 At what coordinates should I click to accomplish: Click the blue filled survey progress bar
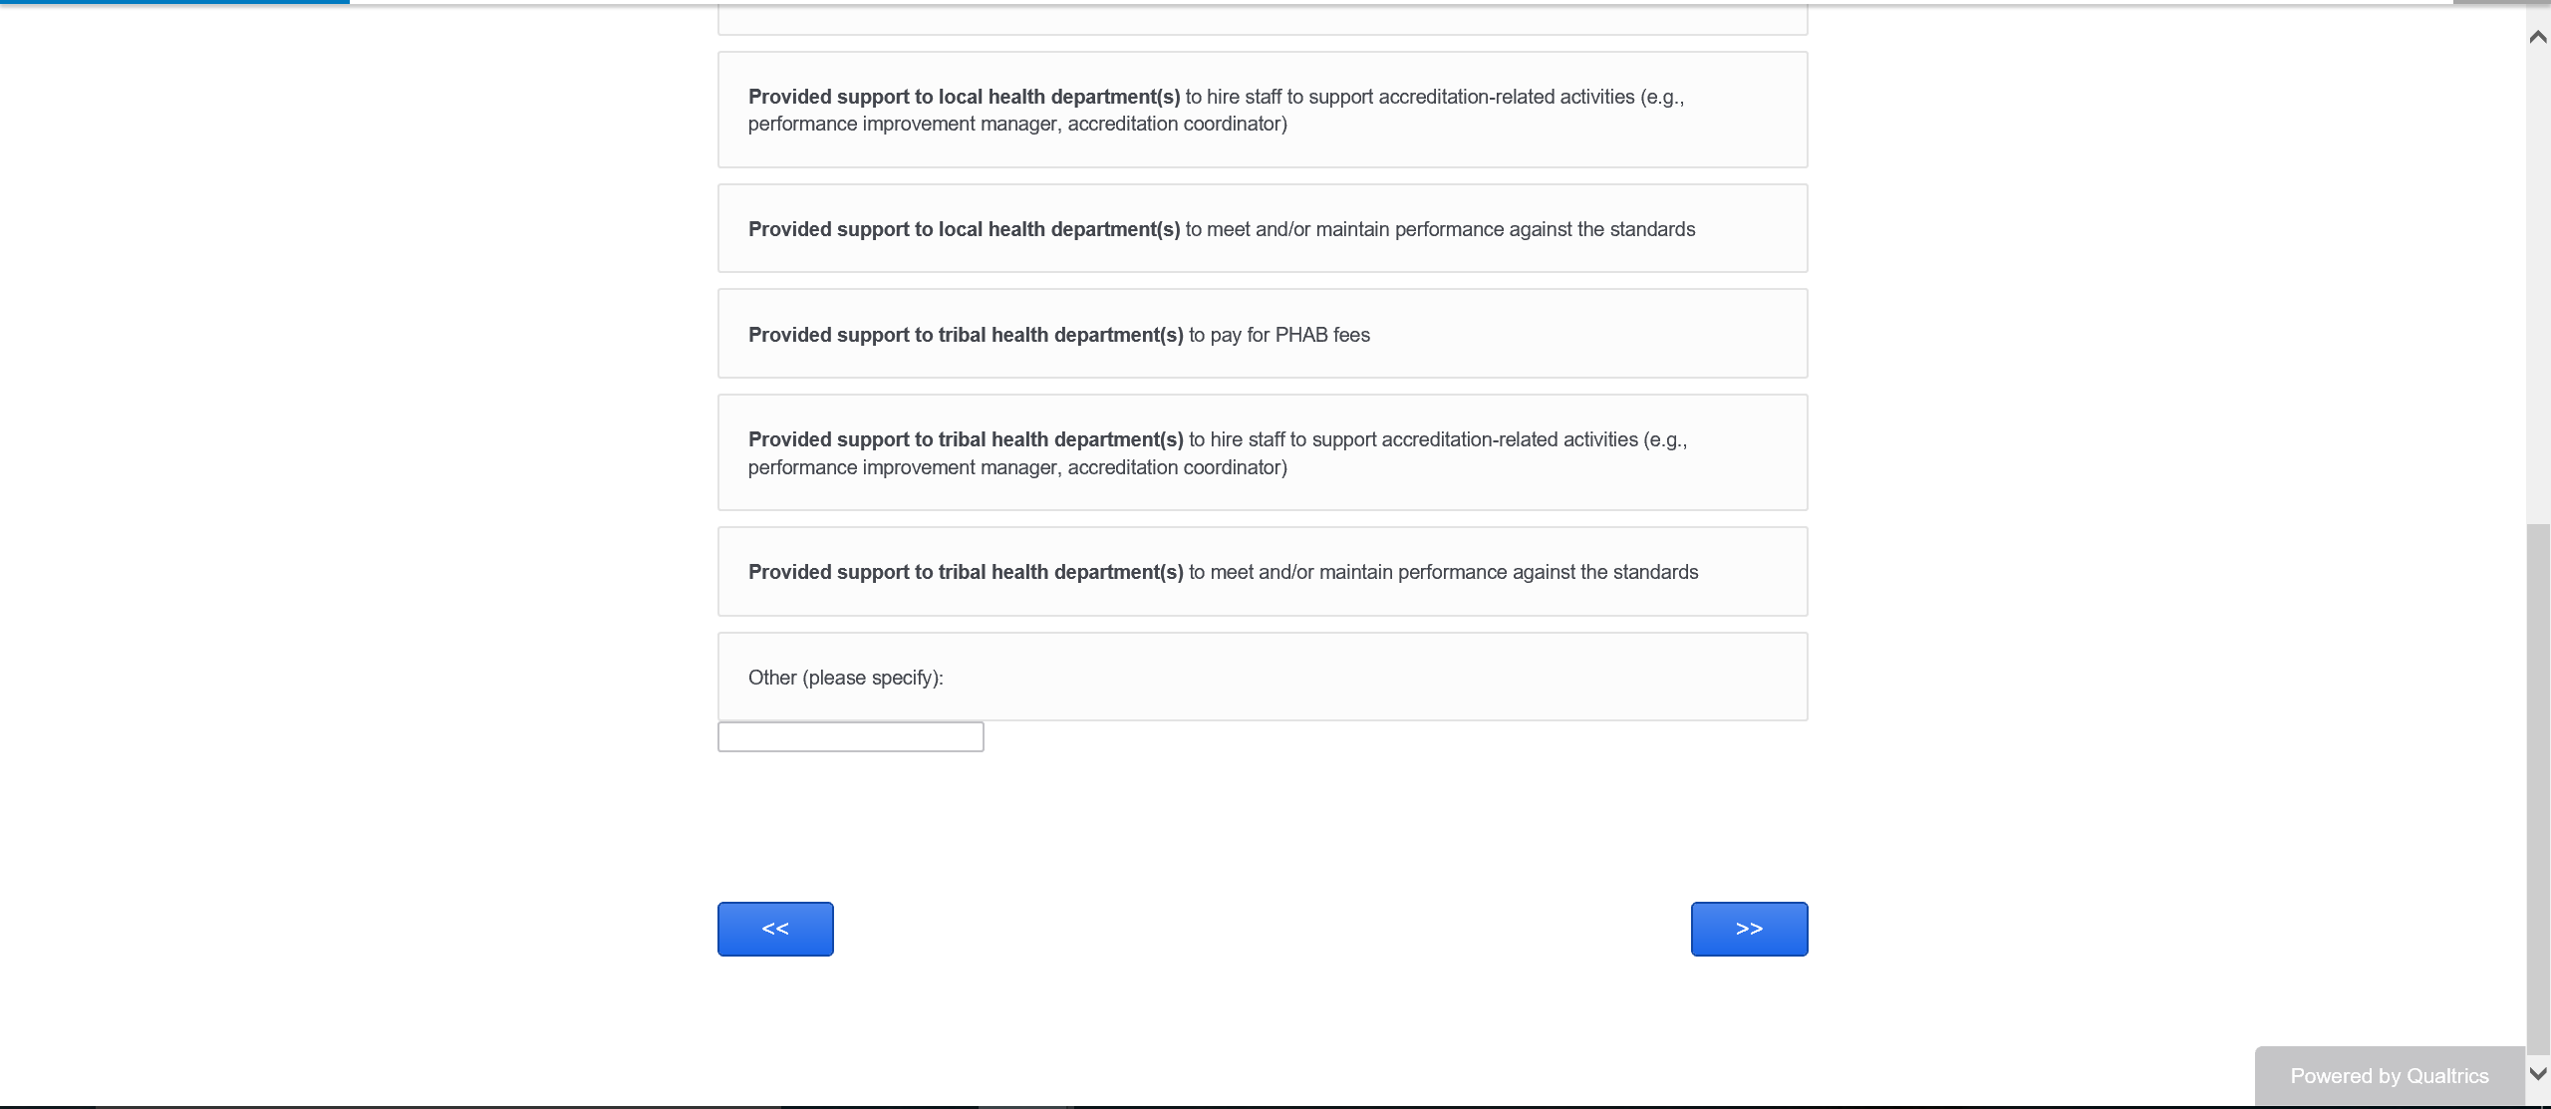coord(174,2)
